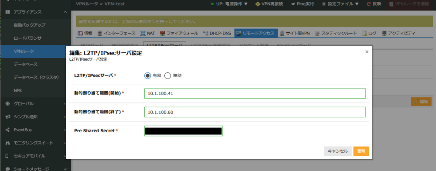Click the Ping実行 paper plane icon
This screenshot has width=436, height=171.
tap(293, 4)
